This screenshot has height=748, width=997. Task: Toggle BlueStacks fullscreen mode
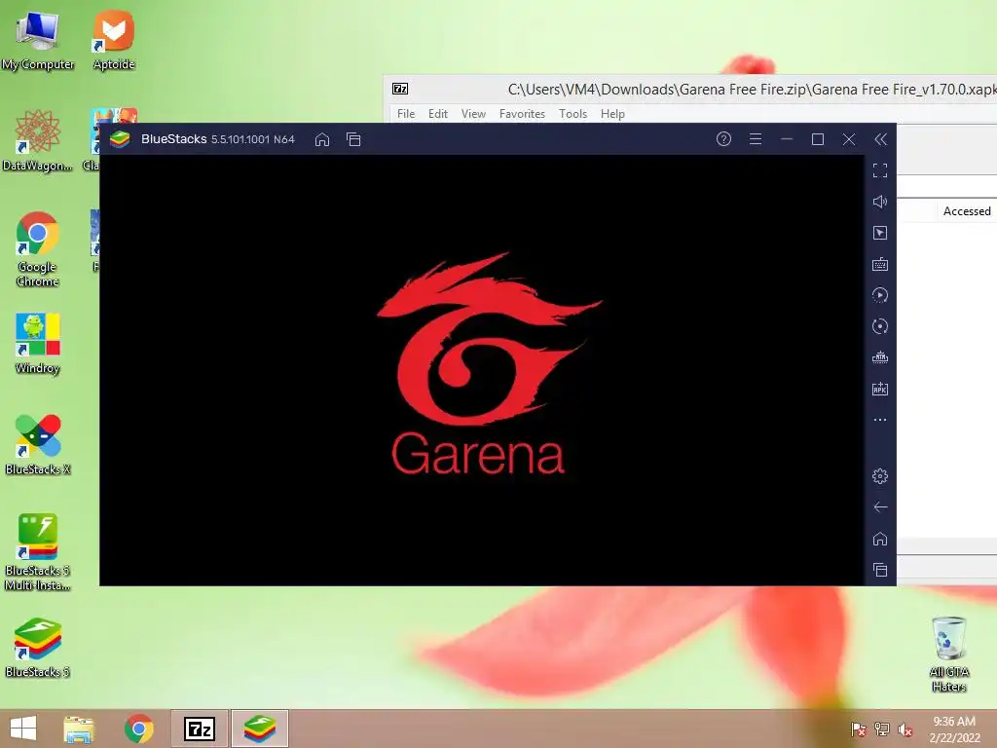pyautogui.click(x=880, y=170)
